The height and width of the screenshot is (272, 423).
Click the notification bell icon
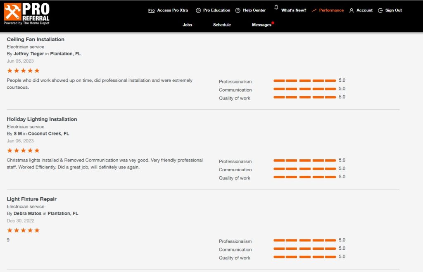pos(276,7)
